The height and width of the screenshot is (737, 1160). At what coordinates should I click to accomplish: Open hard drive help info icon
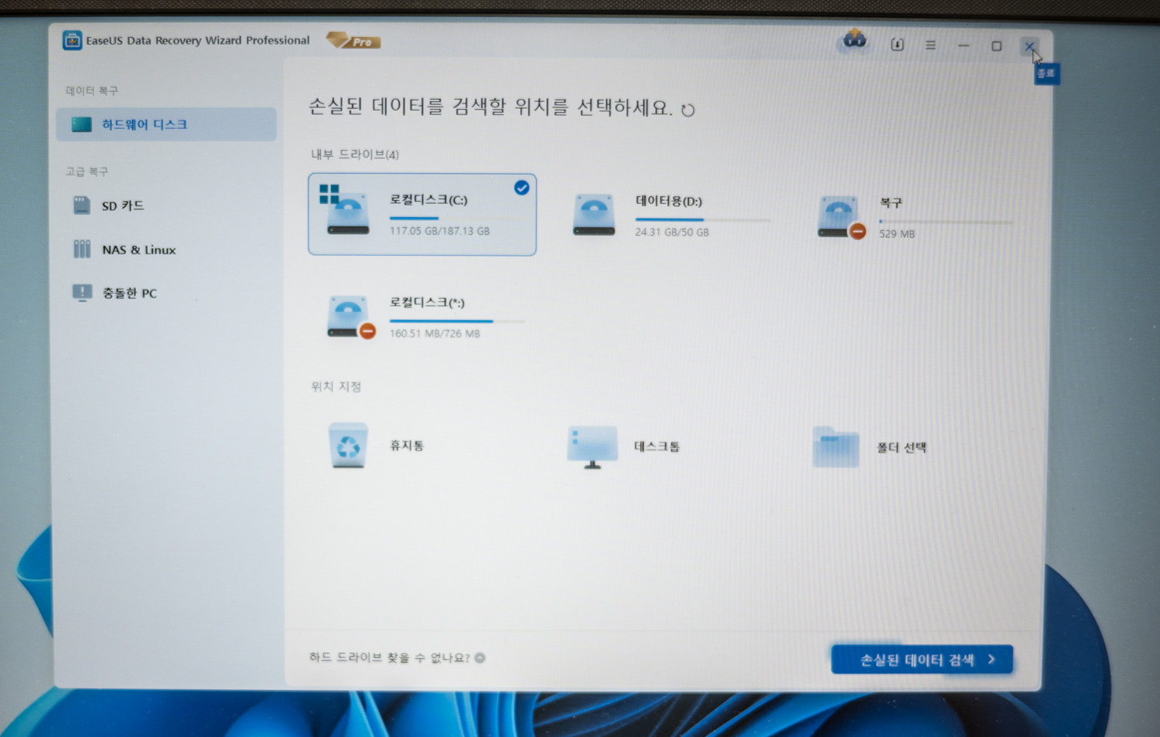tap(481, 658)
